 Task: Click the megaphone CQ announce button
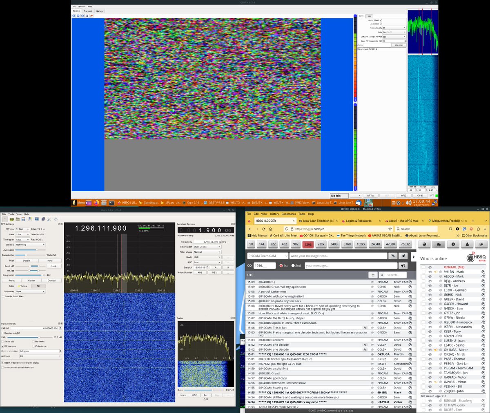tap(403, 265)
